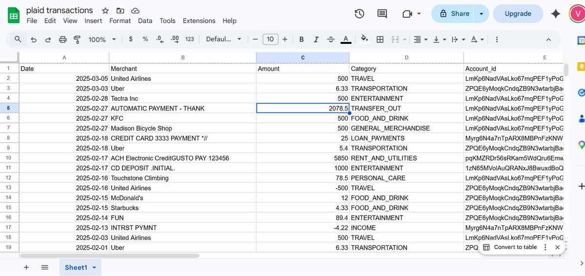Open the comments panel icon
The height and width of the screenshot is (276, 585).
pyautogui.click(x=382, y=14)
